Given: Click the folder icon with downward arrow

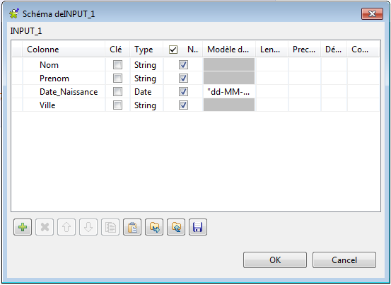Looking at the screenshot, I should pyautogui.click(x=154, y=227).
